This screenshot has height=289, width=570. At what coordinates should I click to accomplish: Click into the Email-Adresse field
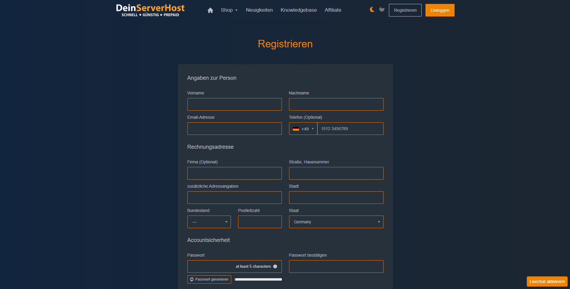[234, 129]
